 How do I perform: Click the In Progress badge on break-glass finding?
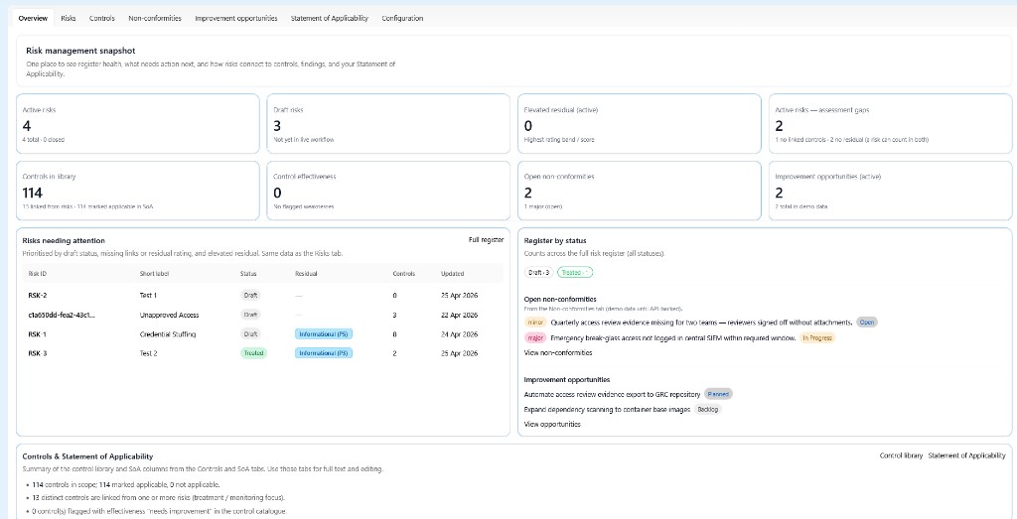tap(816, 337)
